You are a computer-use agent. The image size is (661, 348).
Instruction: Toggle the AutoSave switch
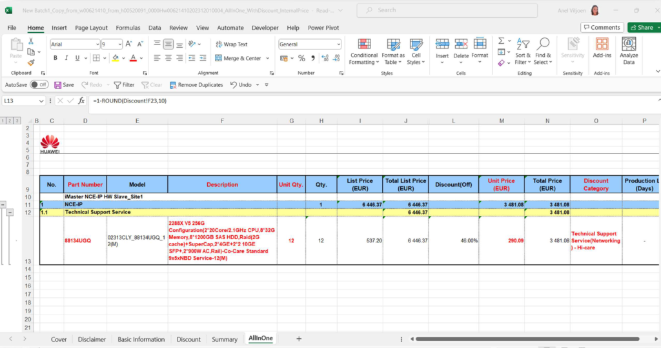pyautogui.click(x=39, y=85)
